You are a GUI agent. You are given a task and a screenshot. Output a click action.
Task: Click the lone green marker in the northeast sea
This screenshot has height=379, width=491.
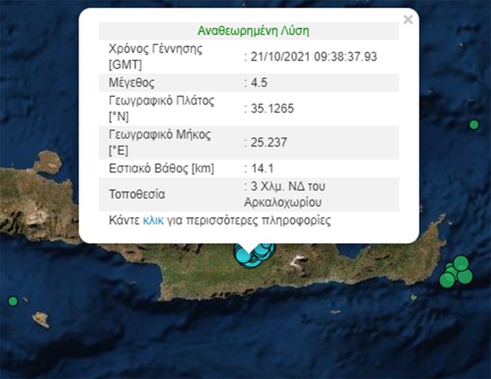pyautogui.click(x=474, y=125)
